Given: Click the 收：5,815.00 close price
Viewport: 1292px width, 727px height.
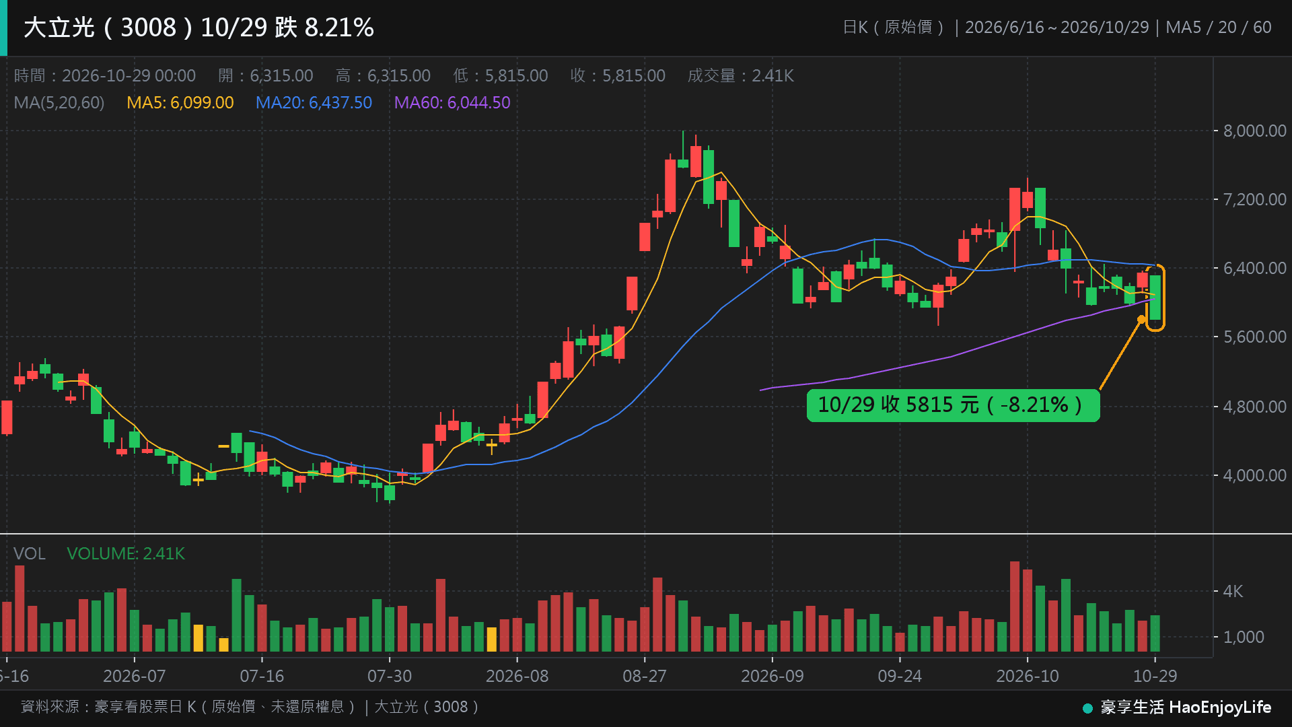Looking at the screenshot, I should pyautogui.click(x=618, y=75).
